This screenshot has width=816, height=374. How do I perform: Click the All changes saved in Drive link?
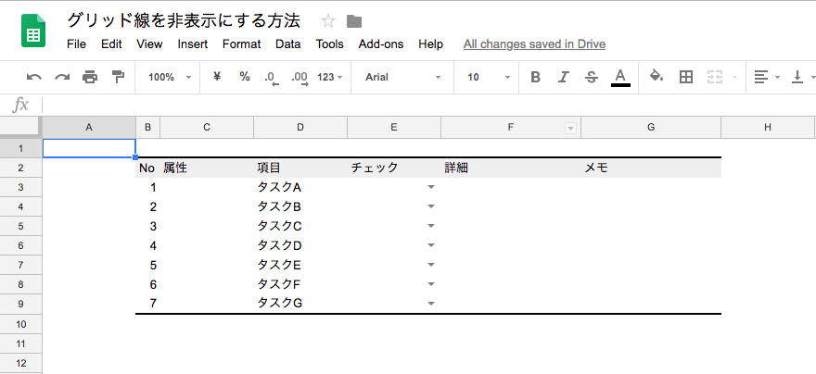[534, 44]
